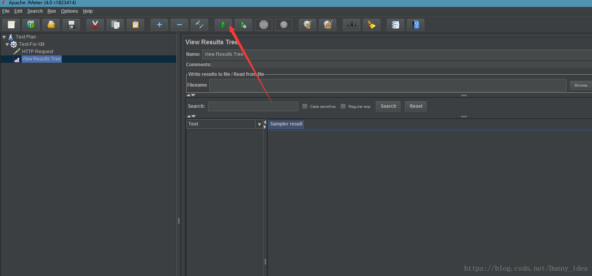Click the Toggle enable/disable icon
This screenshot has width=592, height=276.
(199, 25)
